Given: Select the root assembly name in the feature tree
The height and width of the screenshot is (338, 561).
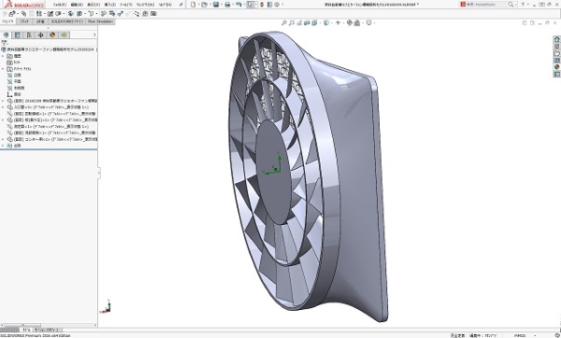Looking at the screenshot, I should coord(50,49).
